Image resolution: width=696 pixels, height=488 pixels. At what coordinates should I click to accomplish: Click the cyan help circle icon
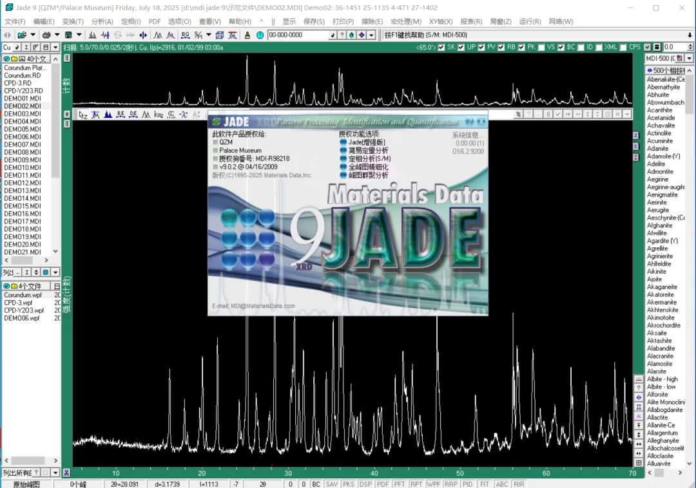click(260, 35)
